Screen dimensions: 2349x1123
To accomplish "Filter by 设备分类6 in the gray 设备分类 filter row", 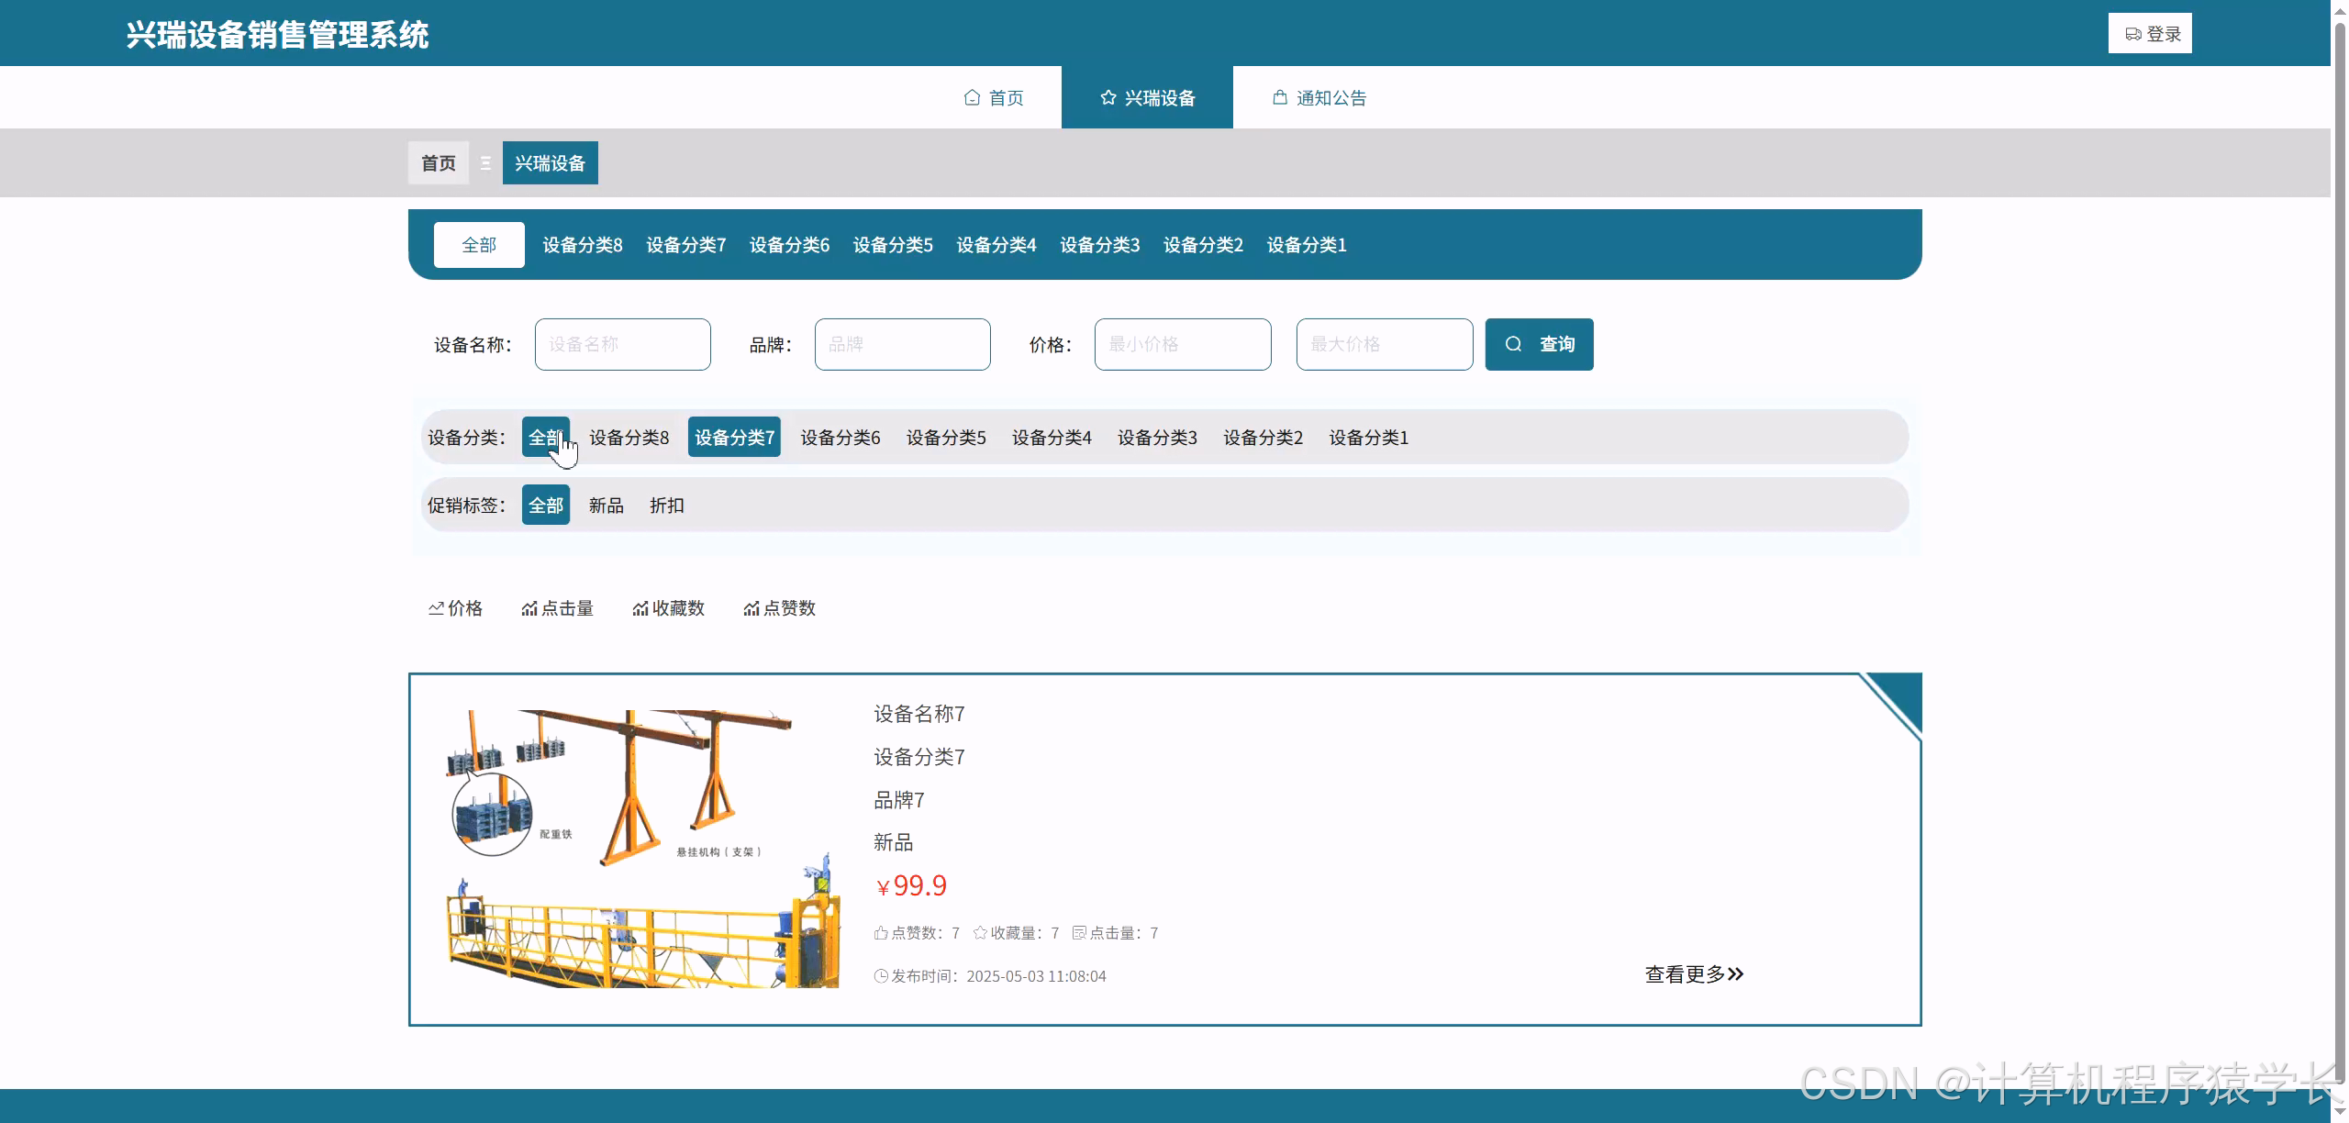I will [x=841, y=437].
